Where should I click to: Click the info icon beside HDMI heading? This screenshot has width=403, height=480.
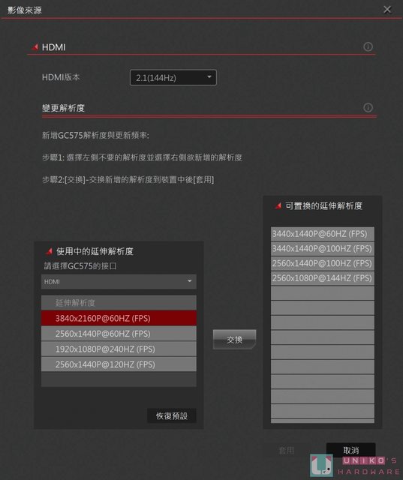[368, 46]
